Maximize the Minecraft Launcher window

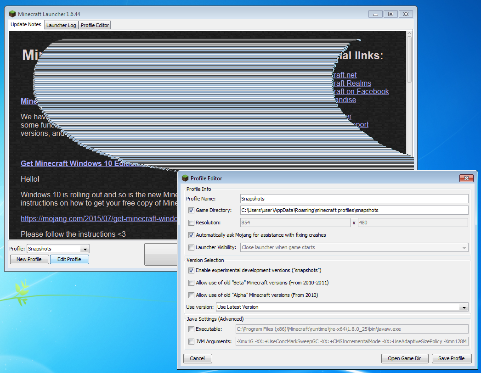pyautogui.click(x=390, y=14)
